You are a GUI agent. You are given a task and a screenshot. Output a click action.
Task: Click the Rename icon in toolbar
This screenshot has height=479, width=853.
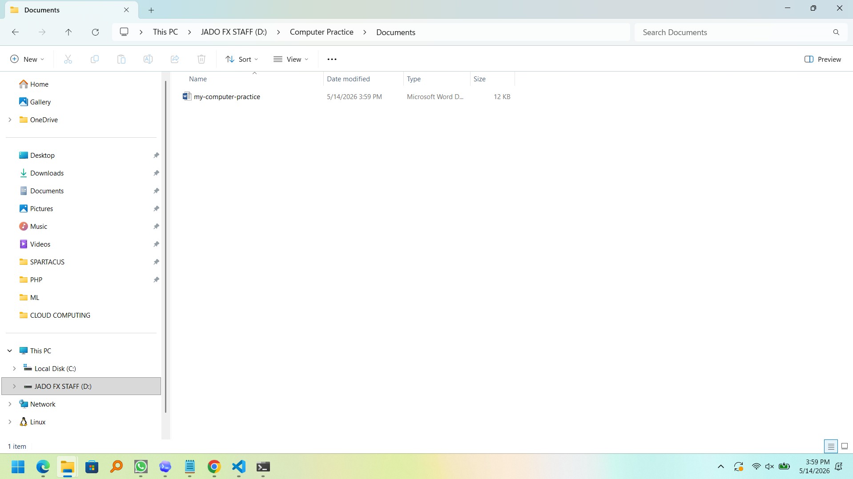[x=148, y=59]
